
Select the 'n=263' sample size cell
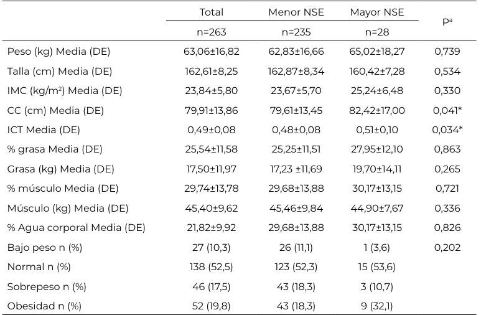[x=211, y=32]
